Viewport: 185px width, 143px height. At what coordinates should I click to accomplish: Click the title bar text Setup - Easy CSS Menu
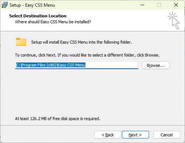(x=32, y=5)
